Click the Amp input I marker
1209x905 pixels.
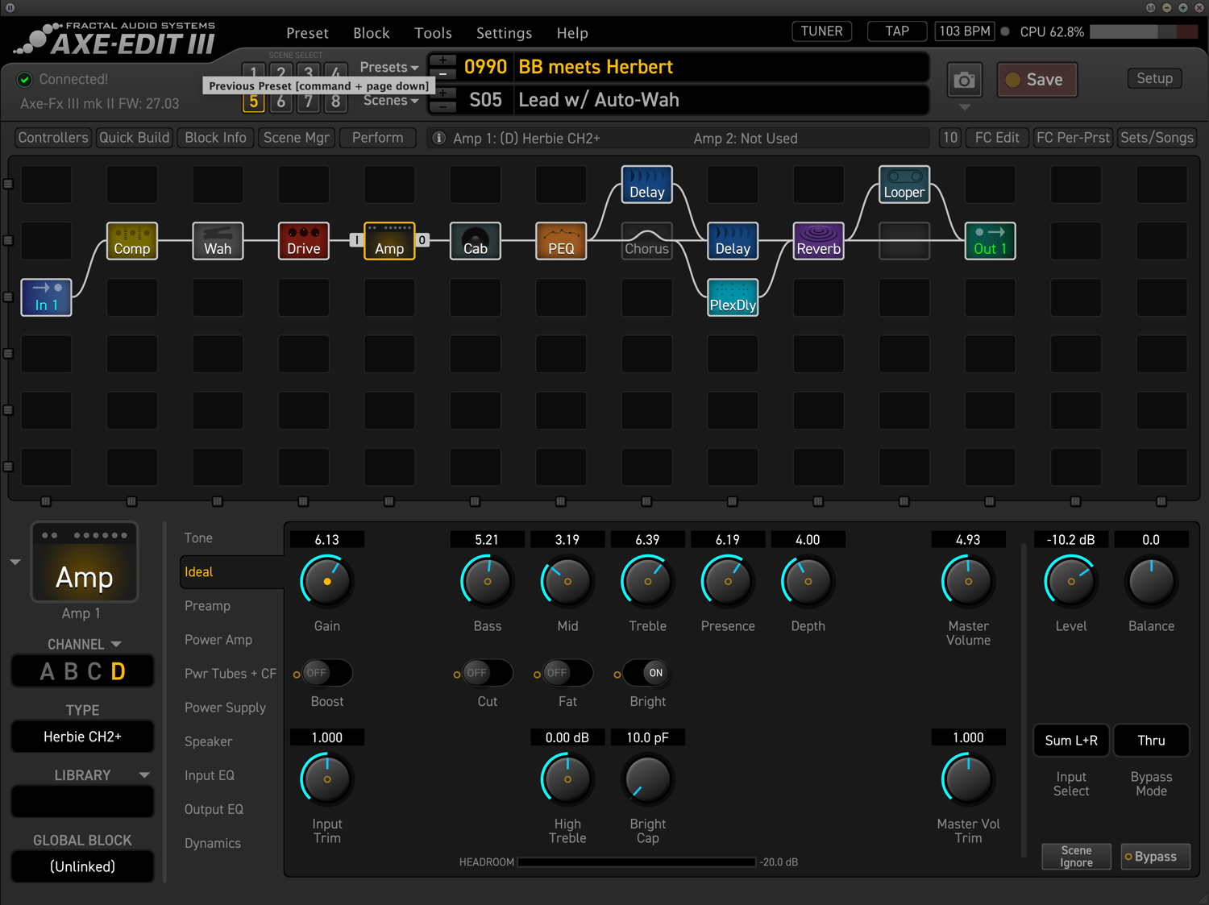pyautogui.click(x=356, y=240)
